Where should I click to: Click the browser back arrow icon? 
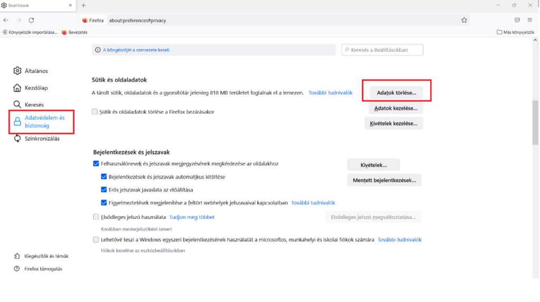(x=6, y=20)
